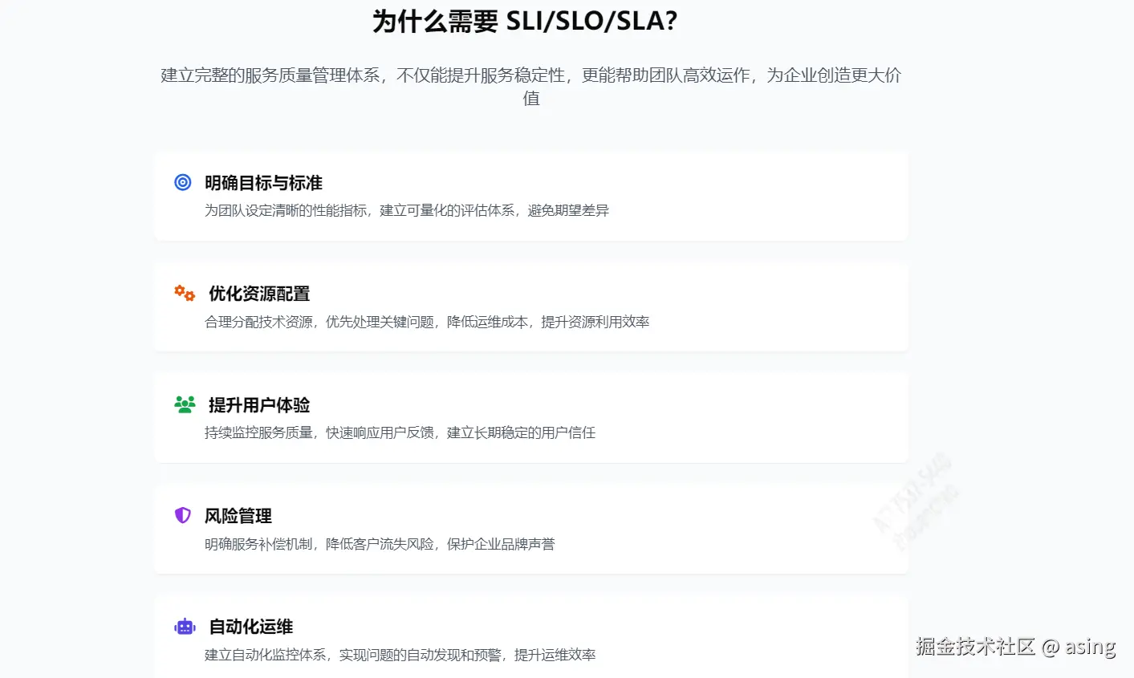Click the heading 为什么需要 SLI/SLO/SLA?
The width and height of the screenshot is (1134, 678).
point(525,21)
